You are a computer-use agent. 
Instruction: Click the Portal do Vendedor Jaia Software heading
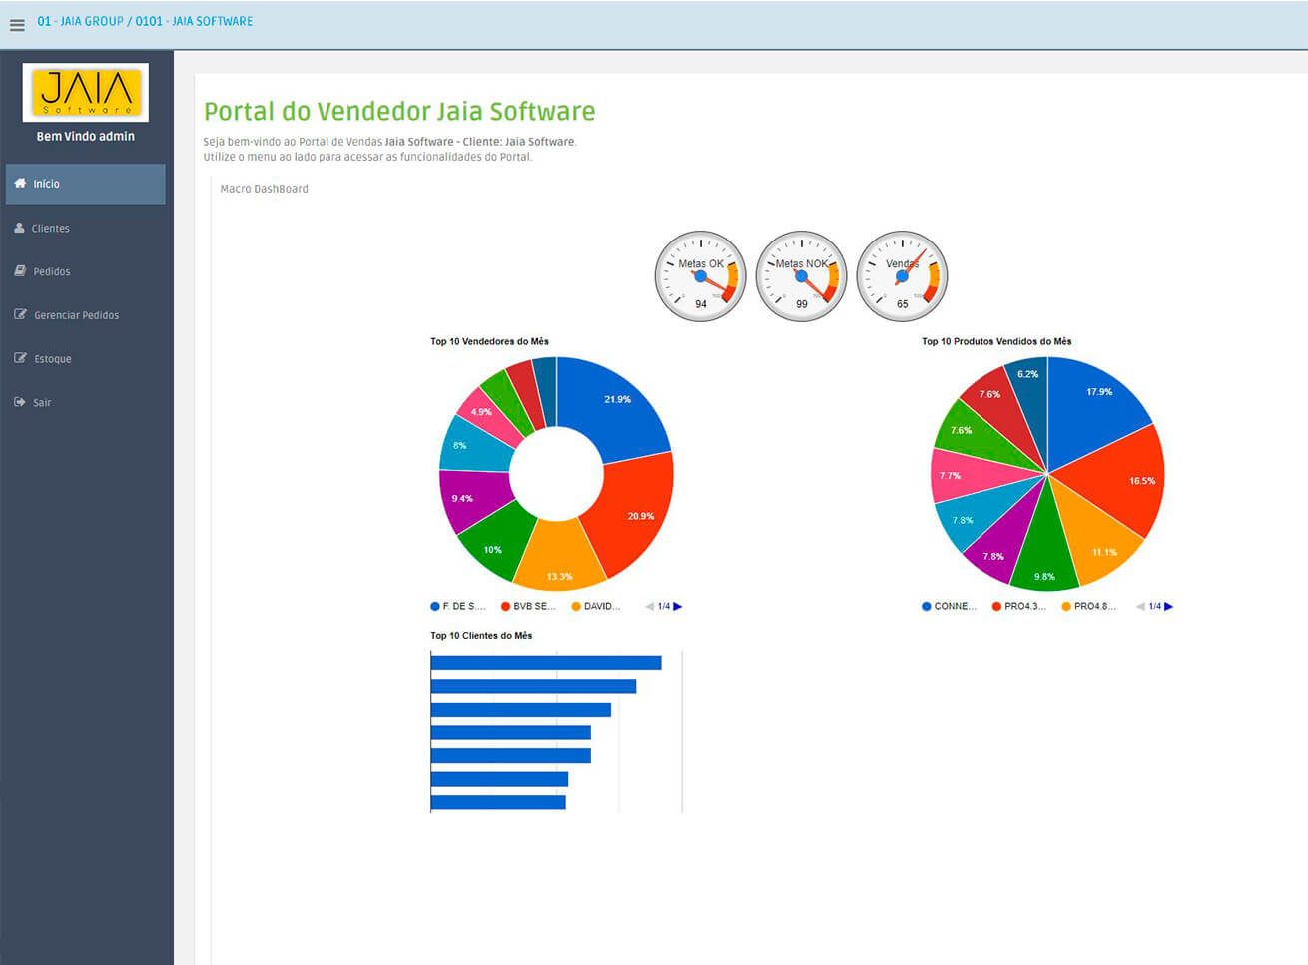[399, 111]
